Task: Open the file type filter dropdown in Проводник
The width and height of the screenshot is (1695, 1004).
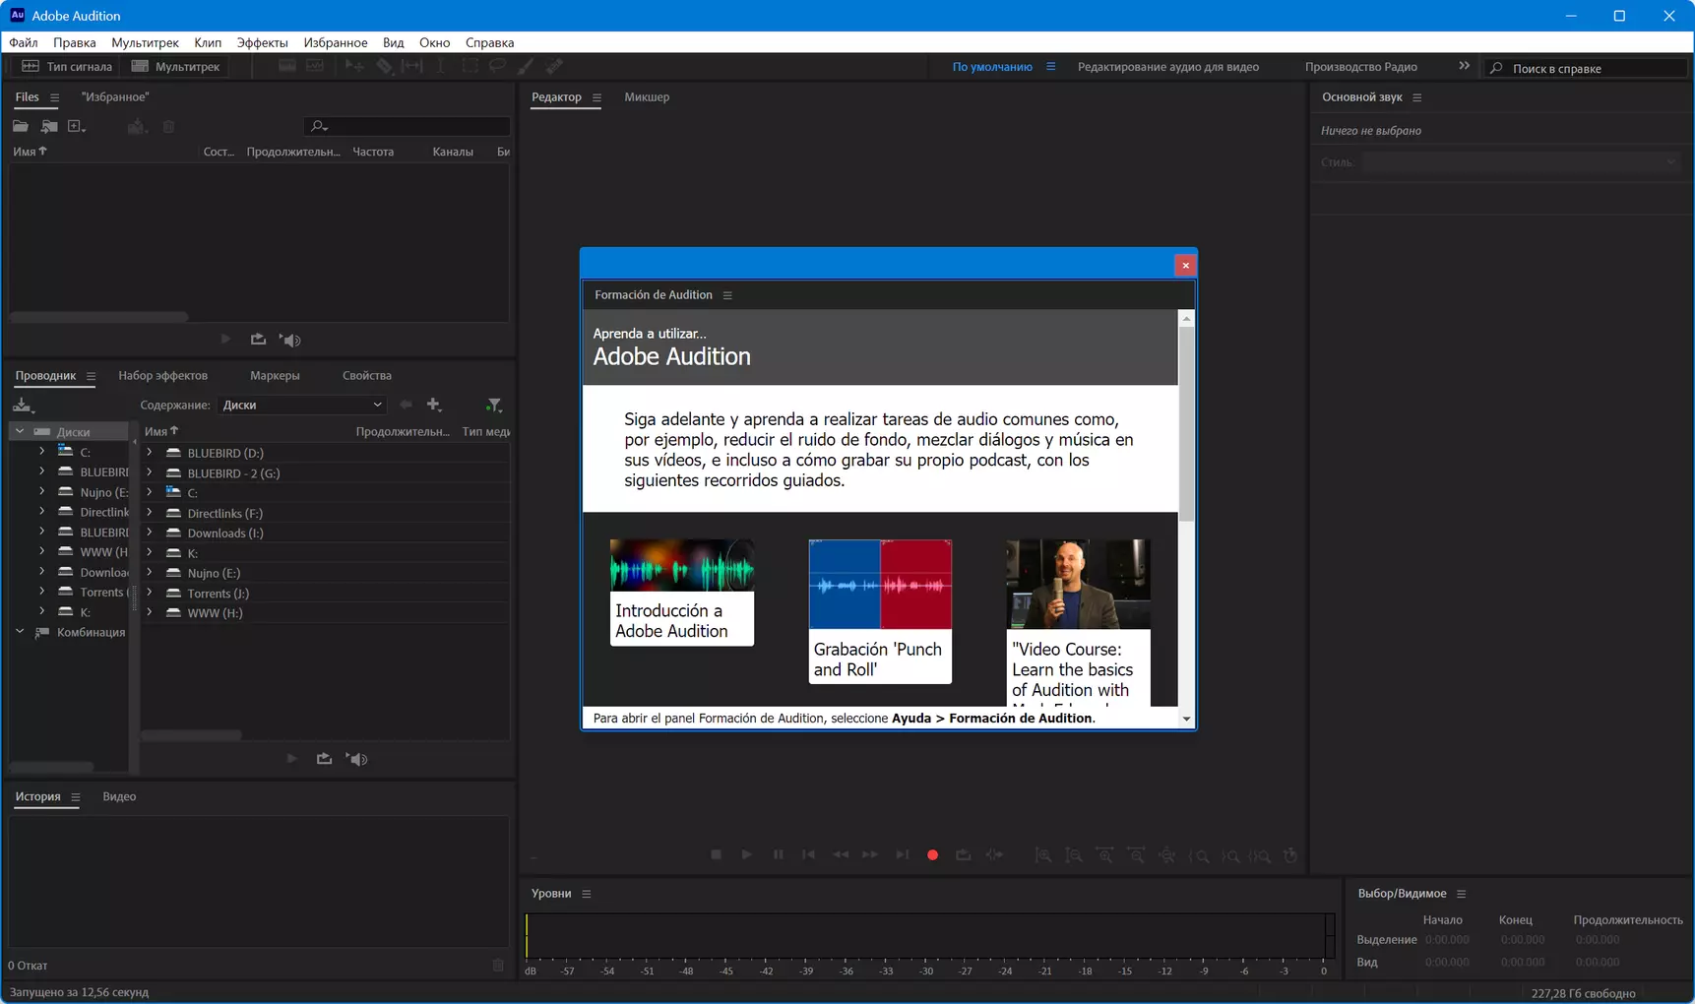Action: (x=494, y=405)
